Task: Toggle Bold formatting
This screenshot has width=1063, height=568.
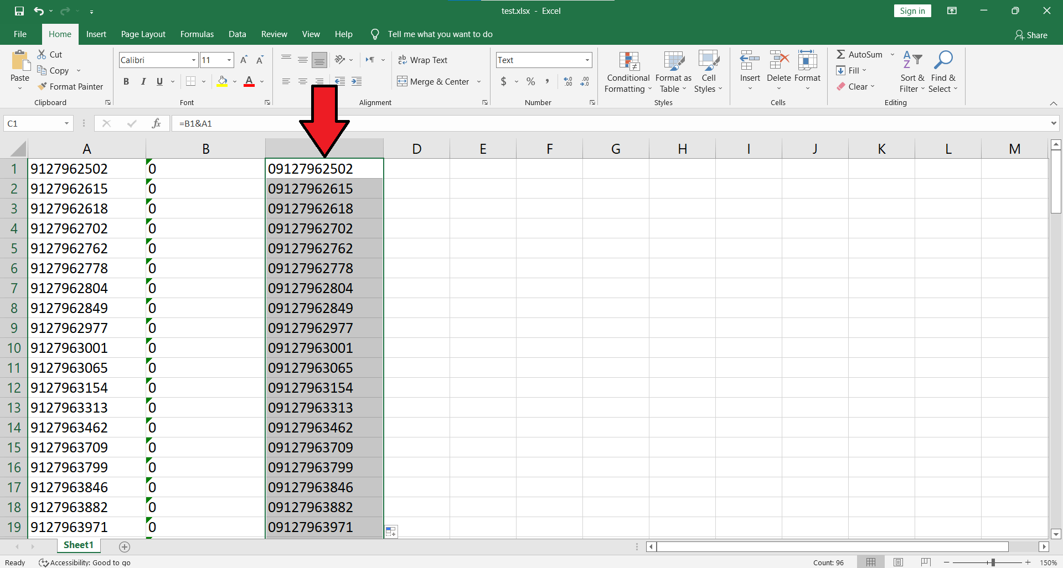Action: pos(126,82)
